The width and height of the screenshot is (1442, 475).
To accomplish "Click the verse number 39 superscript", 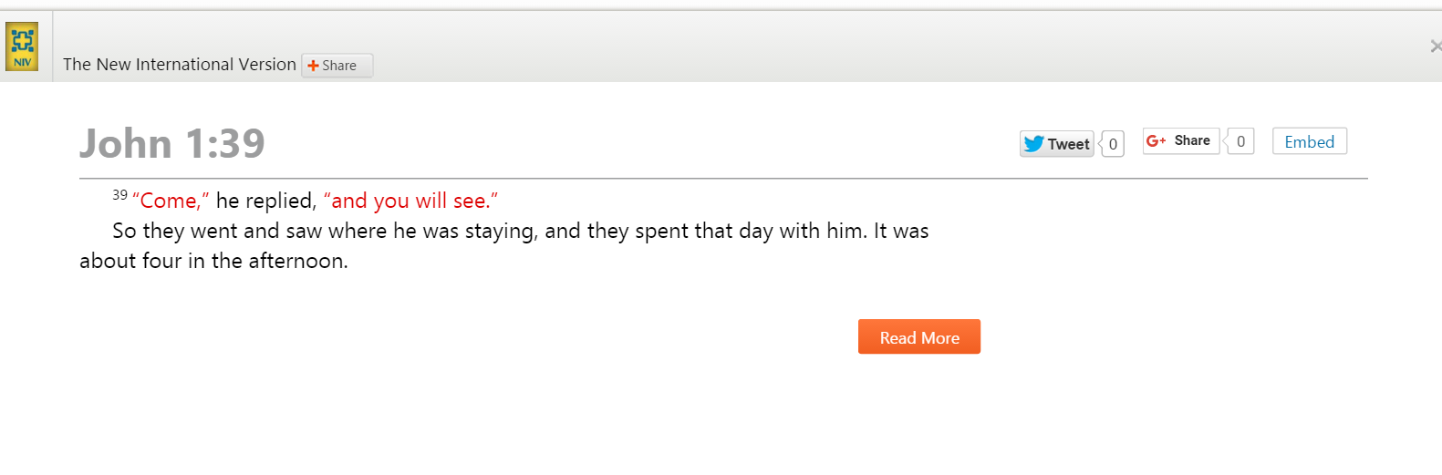I will [119, 195].
